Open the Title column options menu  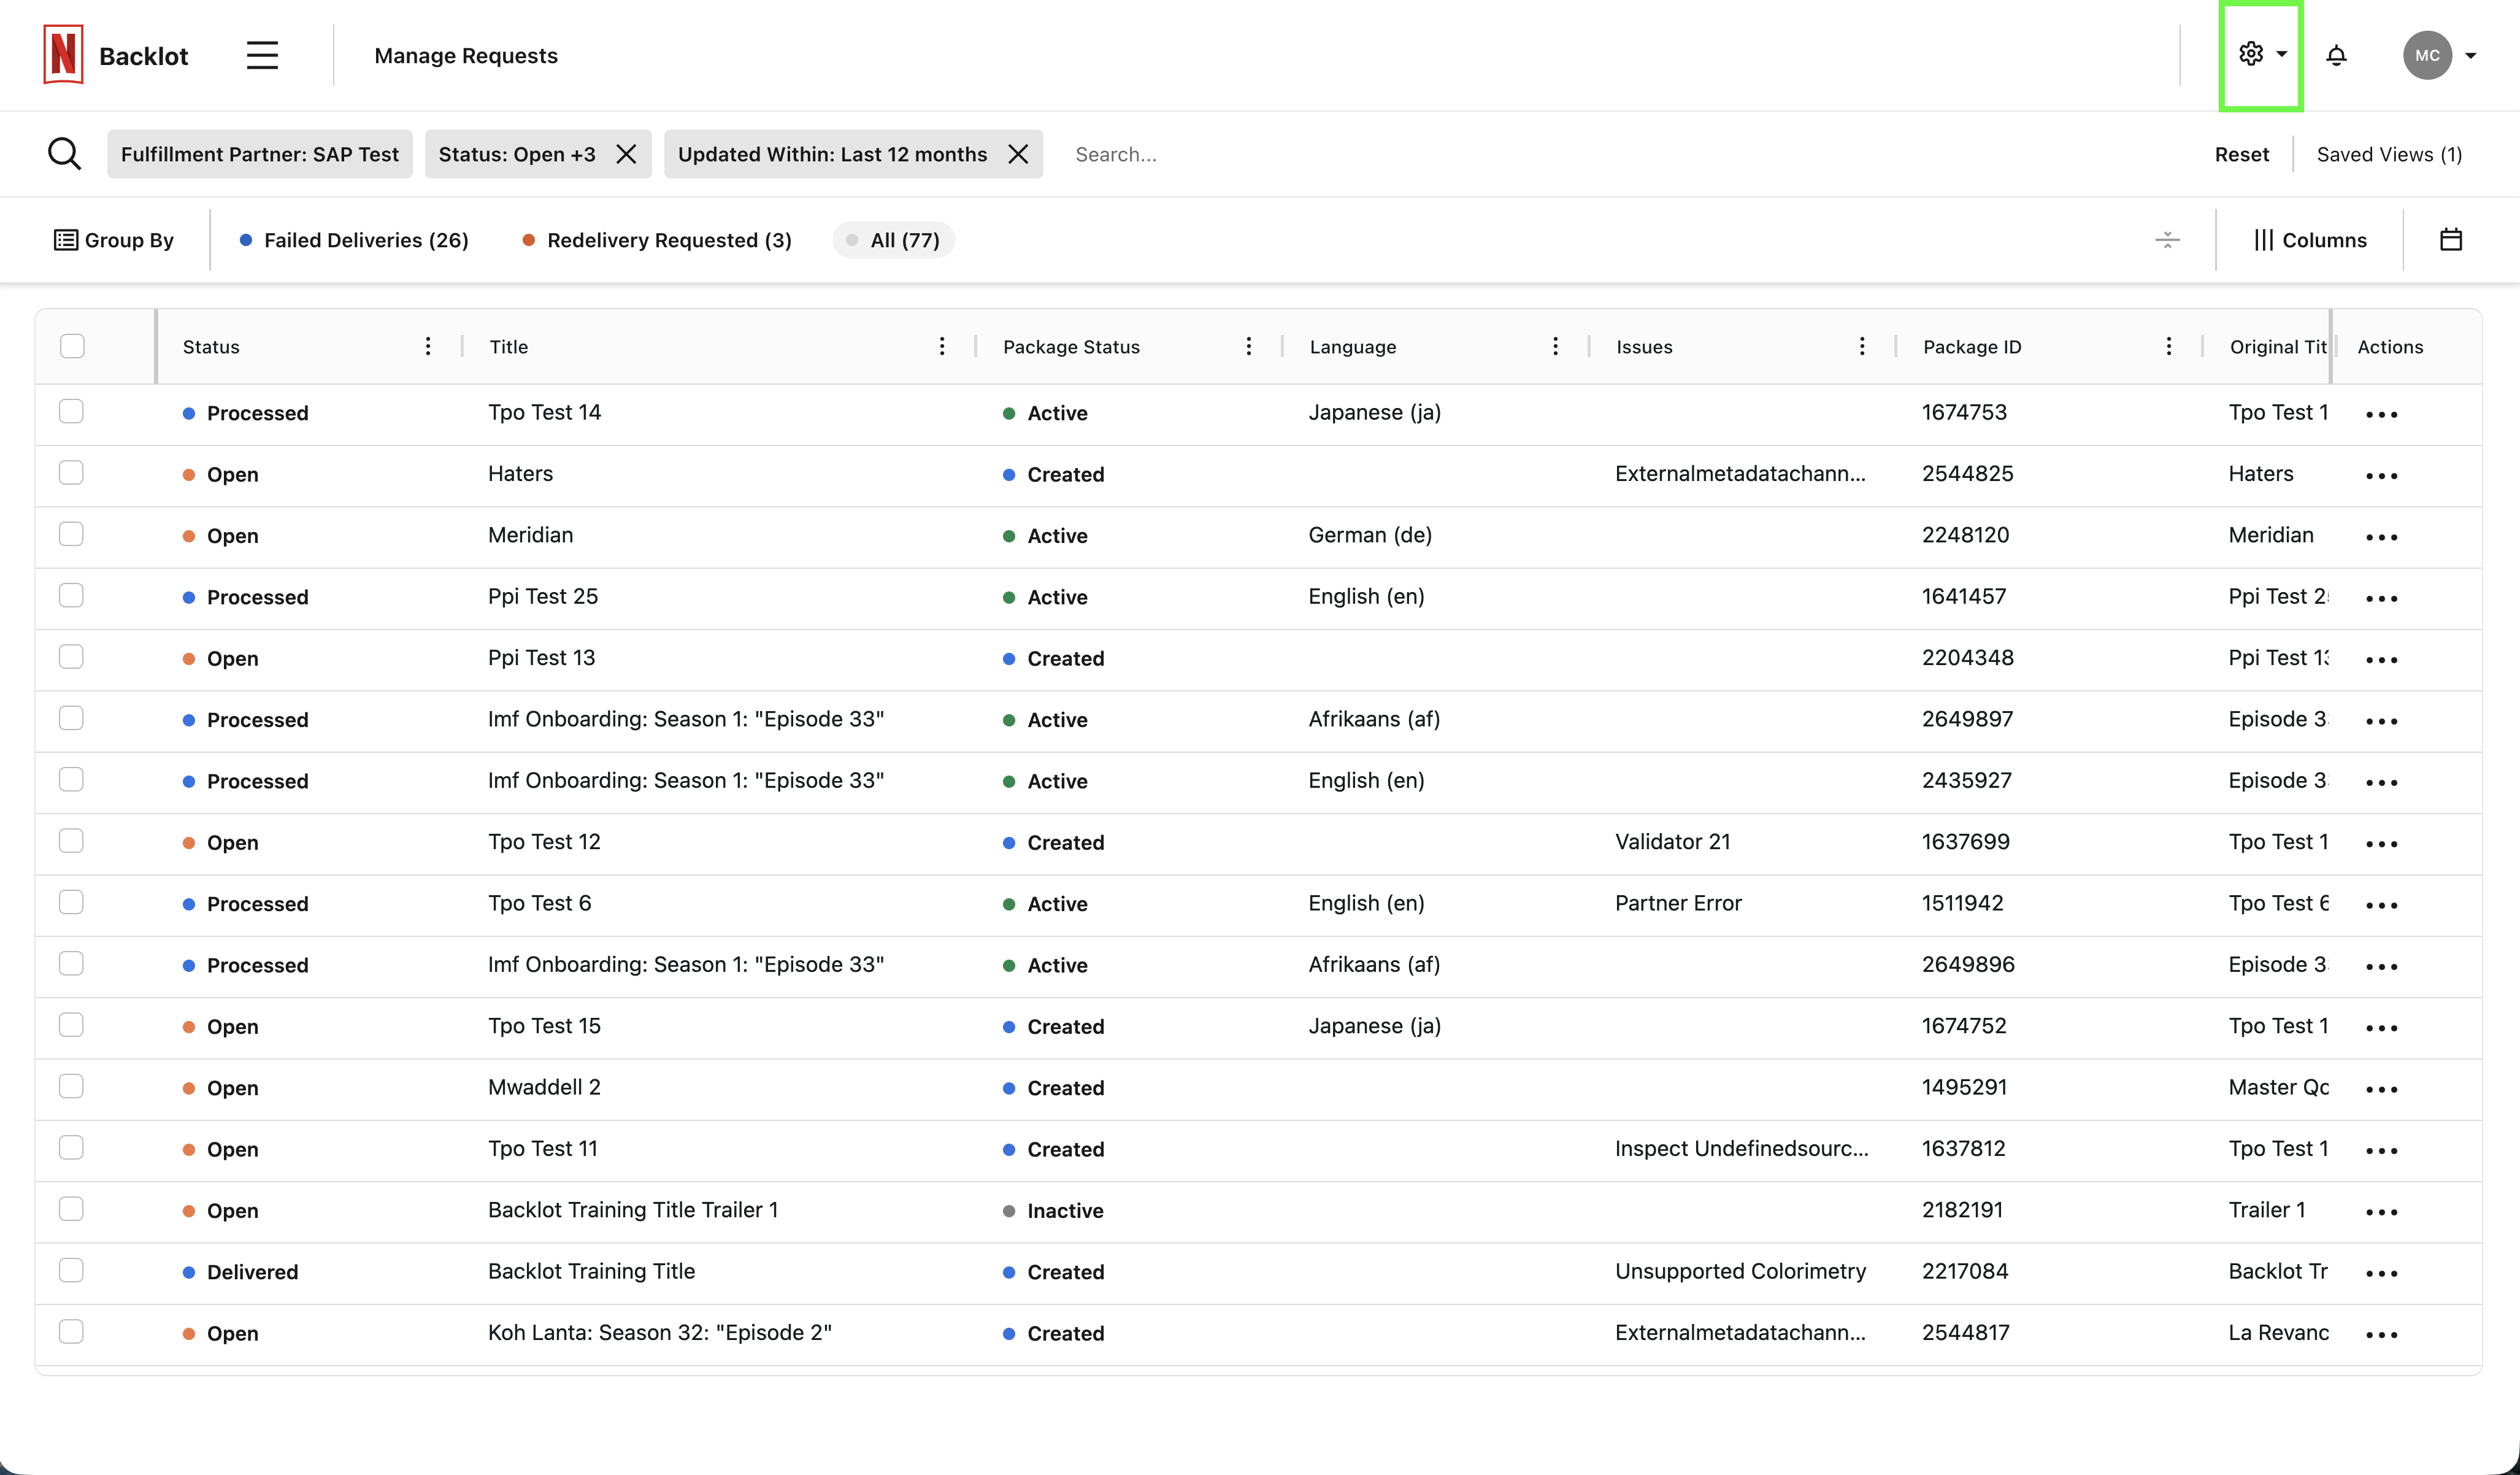point(942,346)
